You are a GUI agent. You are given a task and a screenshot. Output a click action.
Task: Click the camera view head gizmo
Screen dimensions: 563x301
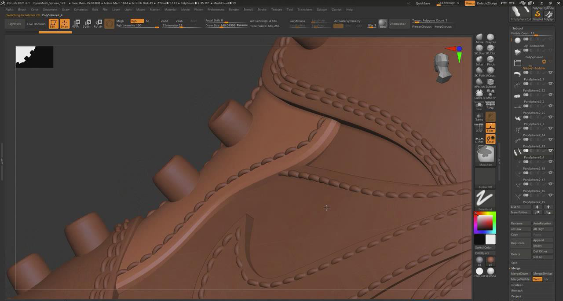point(442,67)
